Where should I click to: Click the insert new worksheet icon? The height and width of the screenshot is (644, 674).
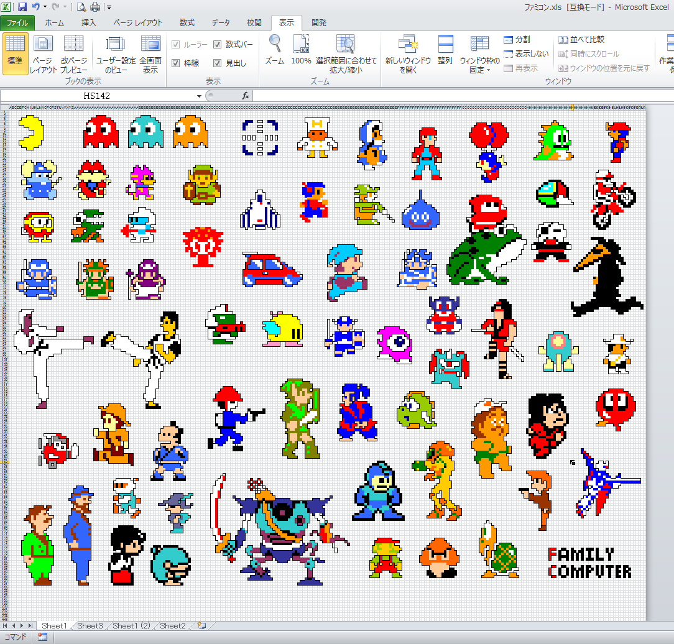[201, 625]
